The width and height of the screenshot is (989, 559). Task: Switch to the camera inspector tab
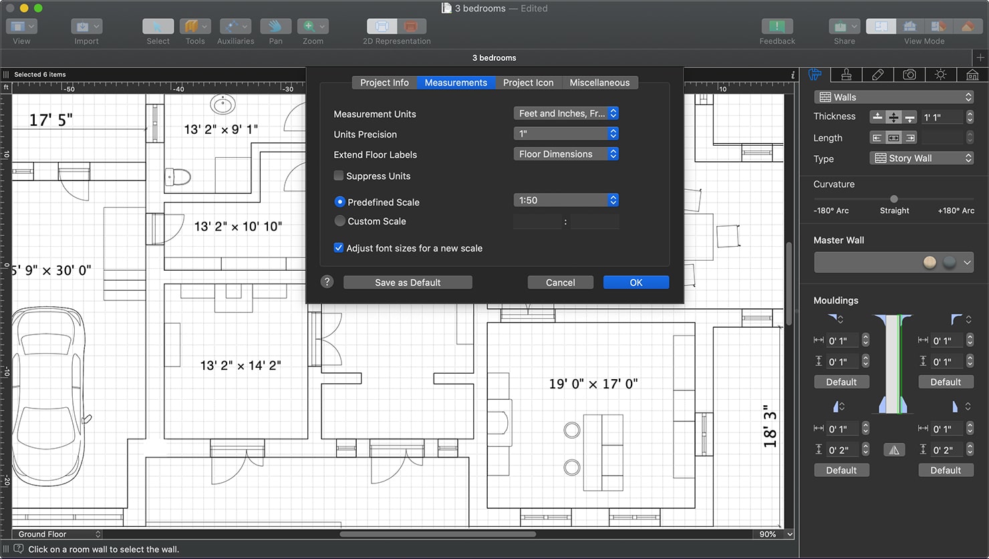click(909, 74)
